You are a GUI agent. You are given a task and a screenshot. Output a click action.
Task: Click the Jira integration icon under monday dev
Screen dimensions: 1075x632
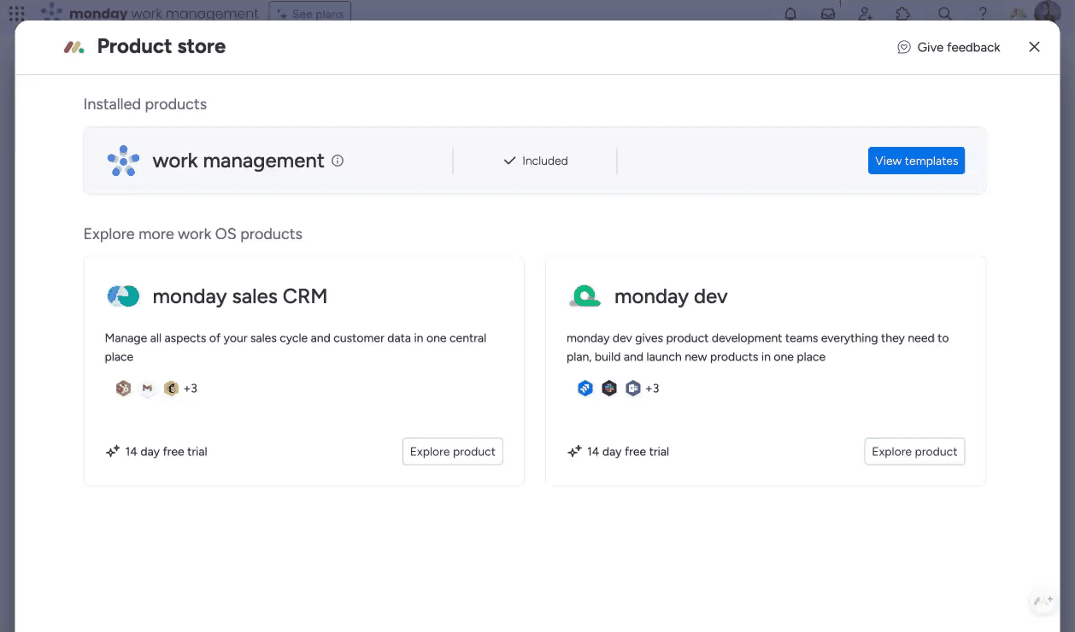[585, 389]
